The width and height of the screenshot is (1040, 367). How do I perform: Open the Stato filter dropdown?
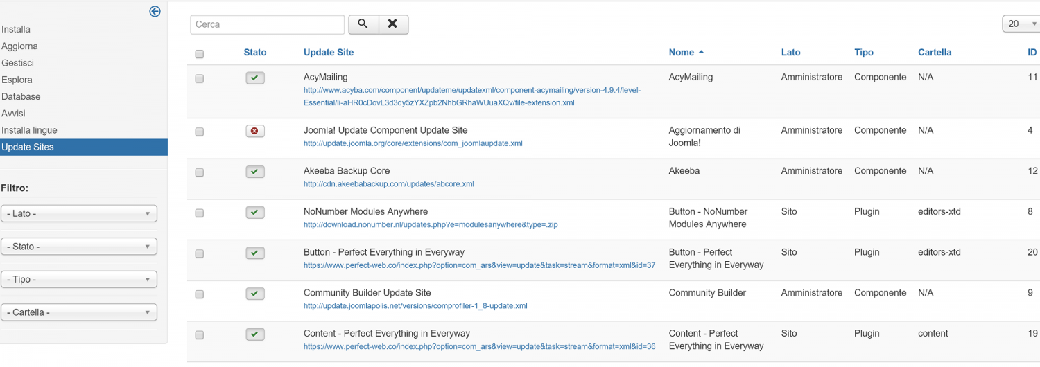pyautogui.click(x=79, y=247)
